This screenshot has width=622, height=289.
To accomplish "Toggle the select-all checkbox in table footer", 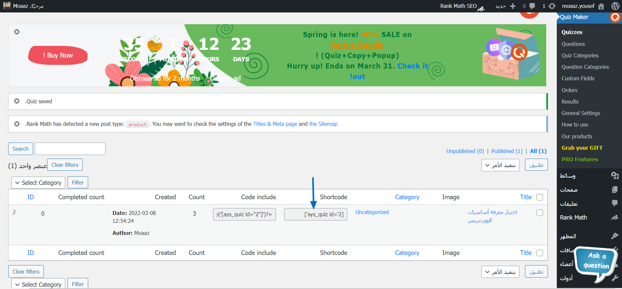I will 539,253.
